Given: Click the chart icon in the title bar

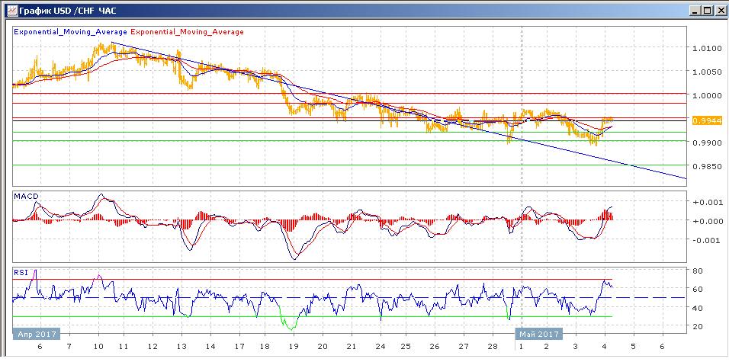Looking at the screenshot, I should (x=8, y=11).
